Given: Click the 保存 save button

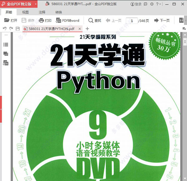Looking at the screenshot, I should pyautogui.click(x=28, y=20).
